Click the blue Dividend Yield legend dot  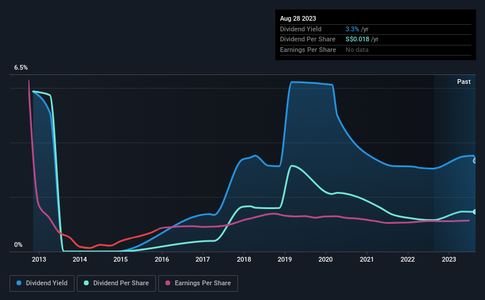pos(19,283)
